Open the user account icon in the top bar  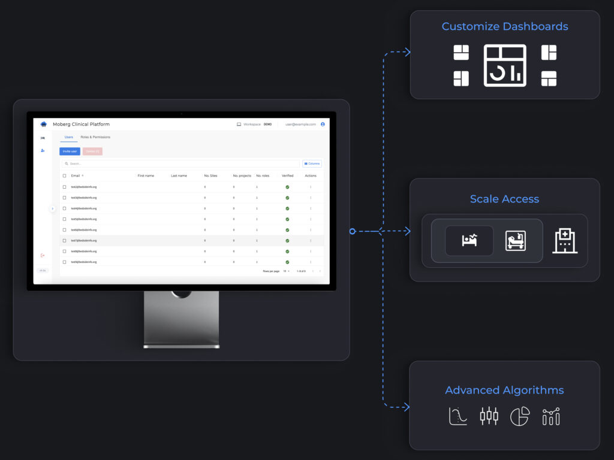(x=322, y=124)
